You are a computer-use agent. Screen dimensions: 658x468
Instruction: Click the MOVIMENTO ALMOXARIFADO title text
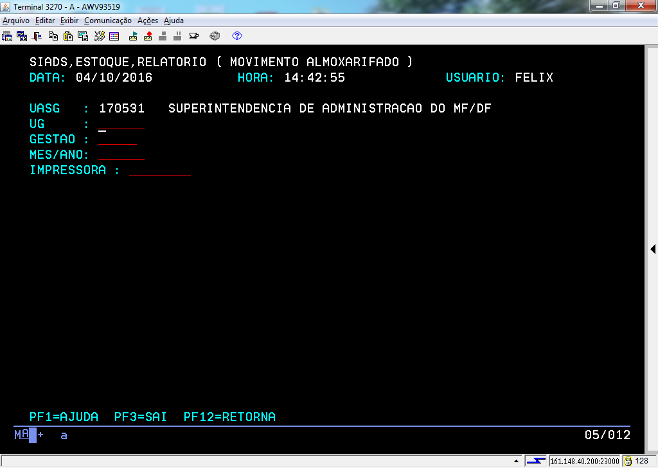[x=315, y=62]
